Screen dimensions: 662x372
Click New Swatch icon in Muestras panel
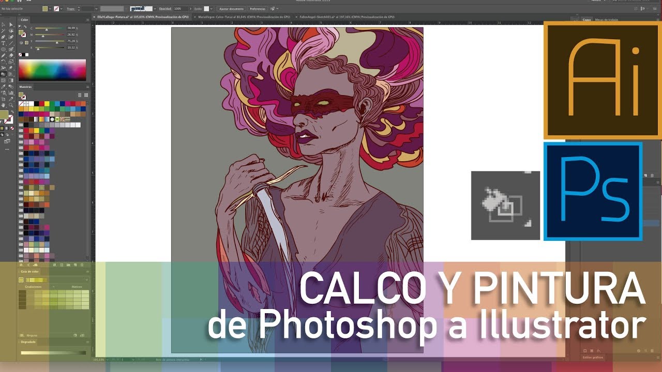(x=75, y=265)
